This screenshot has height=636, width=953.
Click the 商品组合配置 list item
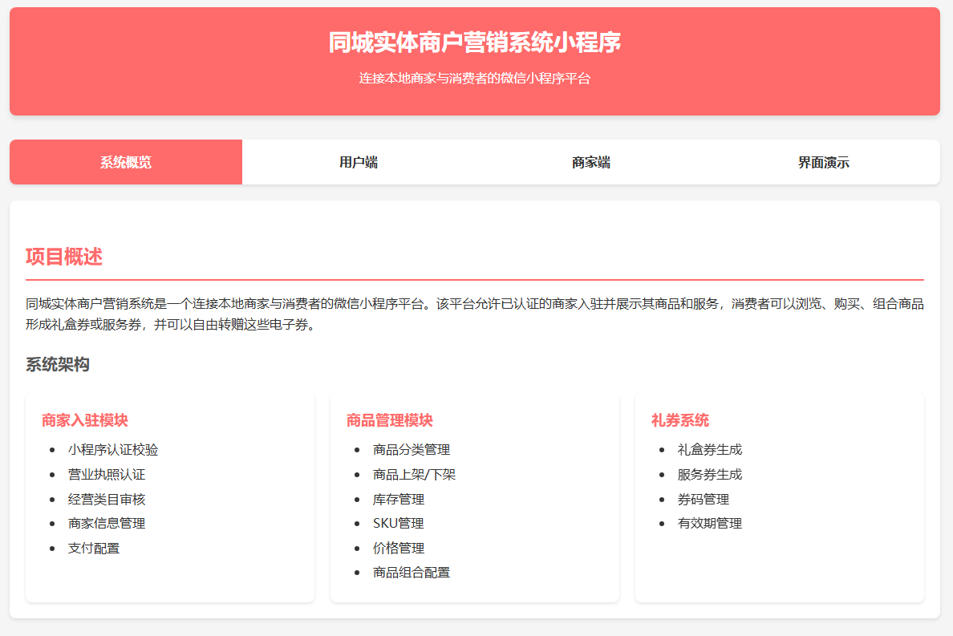pos(412,573)
